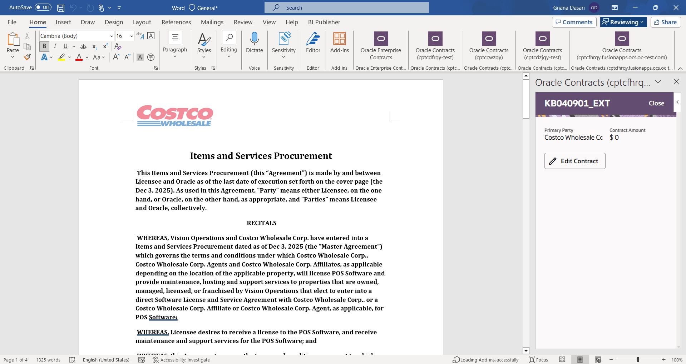Toggle Bold formatting button
This screenshot has width=686, height=364.
point(44,46)
